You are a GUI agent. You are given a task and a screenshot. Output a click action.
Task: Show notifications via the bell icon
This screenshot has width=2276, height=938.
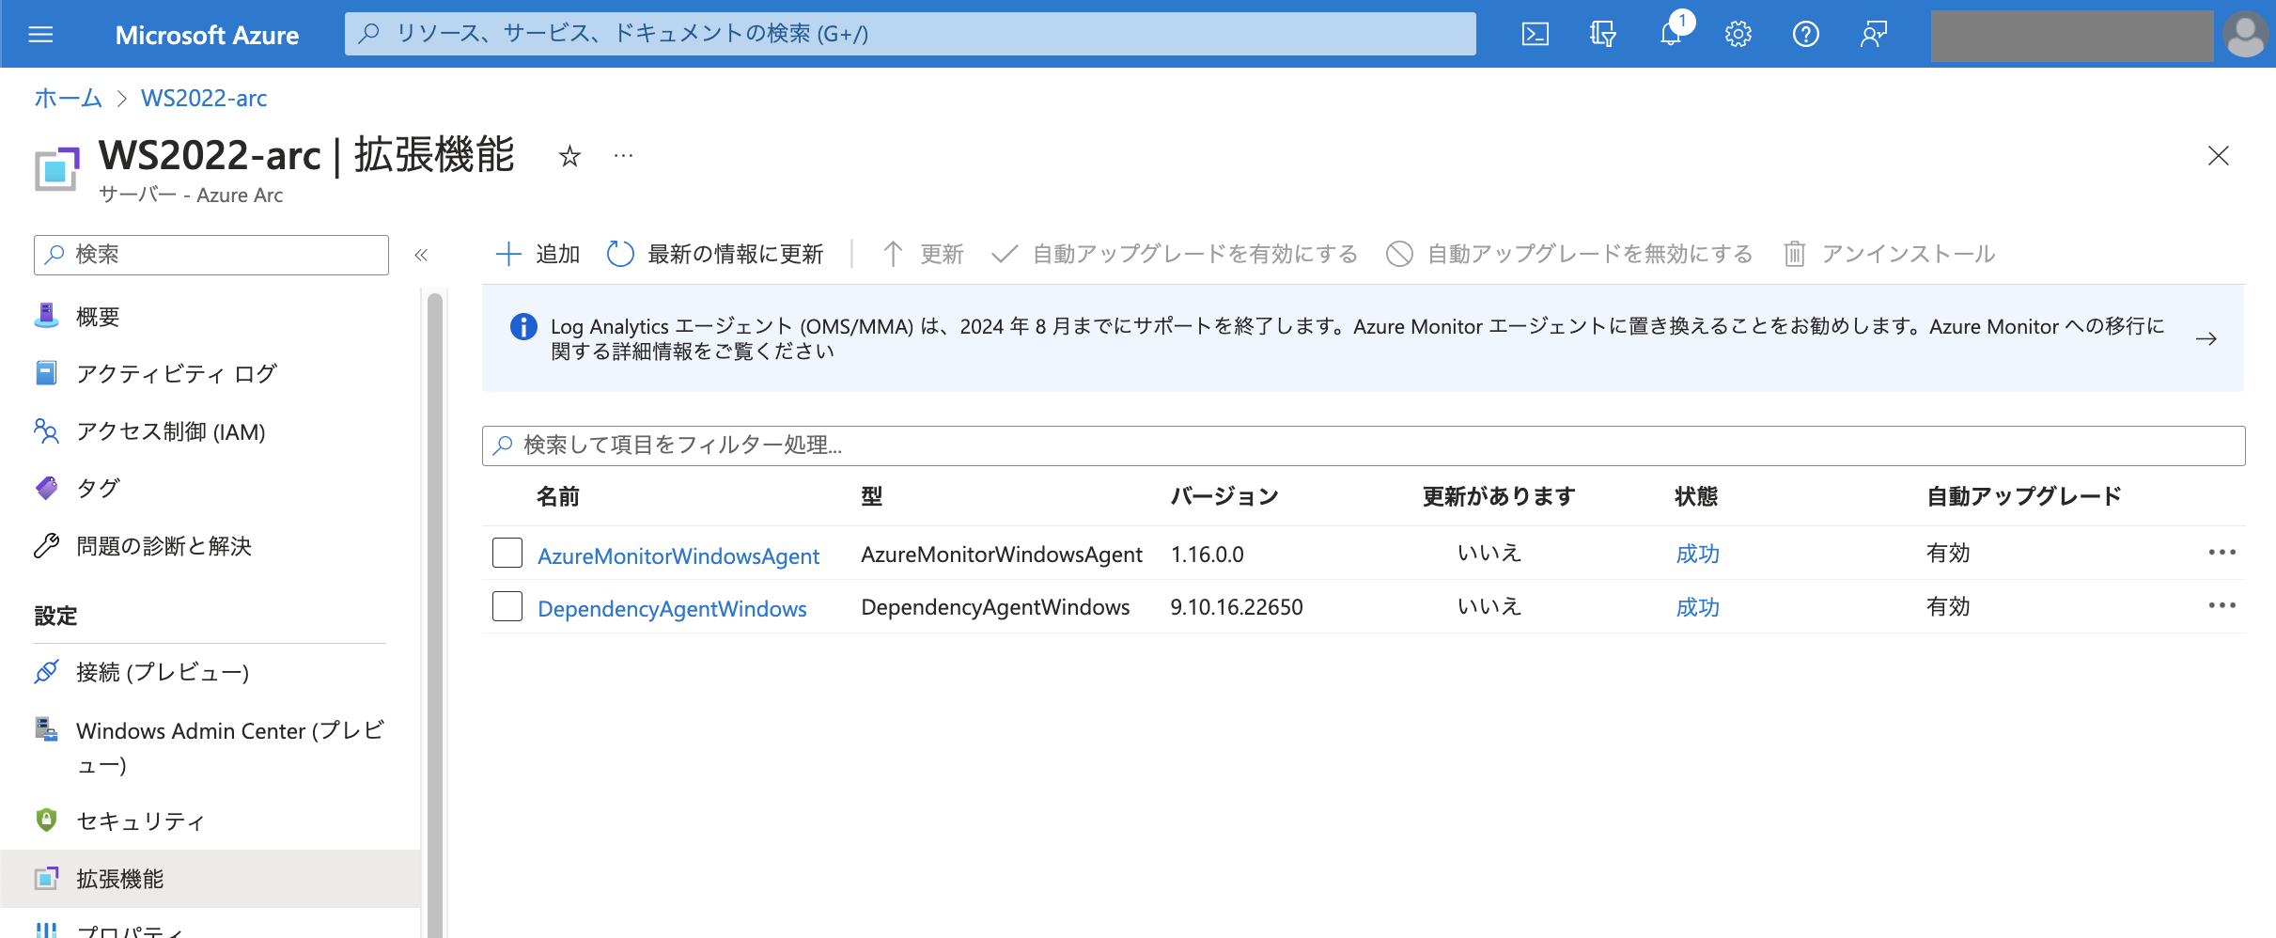[x=1671, y=35]
